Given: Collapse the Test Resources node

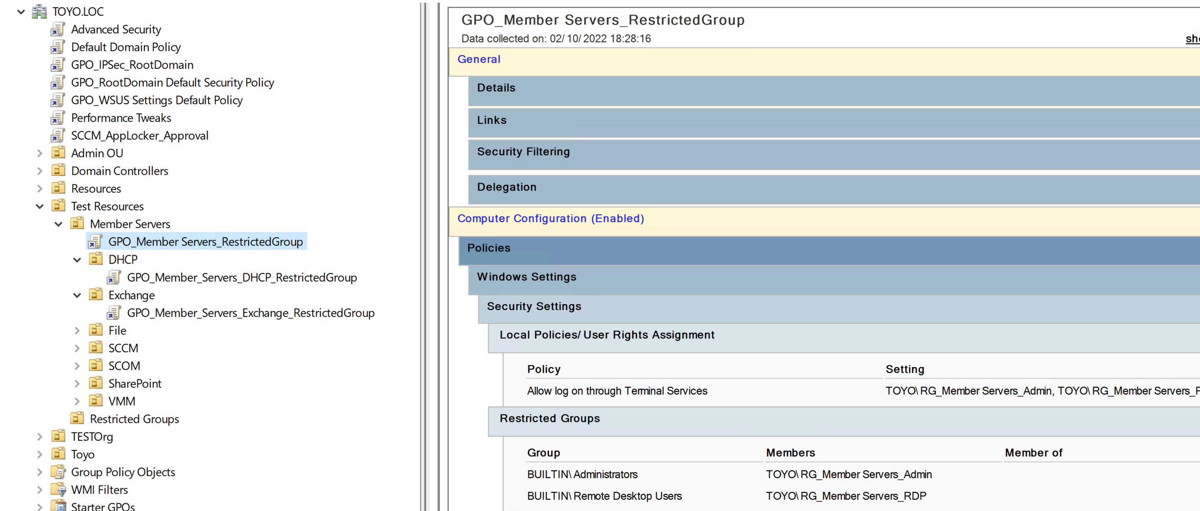Looking at the screenshot, I should (40, 206).
